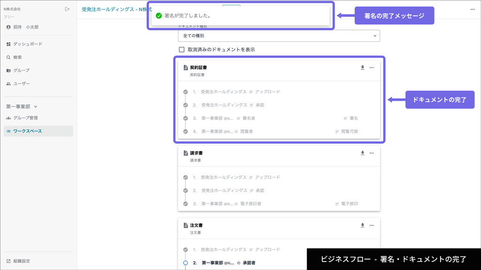Click the 招待 小太郎 account avatar icon
The height and width of the screenshot is (270, 481).
pyautogui.click(x=8, y=27)
